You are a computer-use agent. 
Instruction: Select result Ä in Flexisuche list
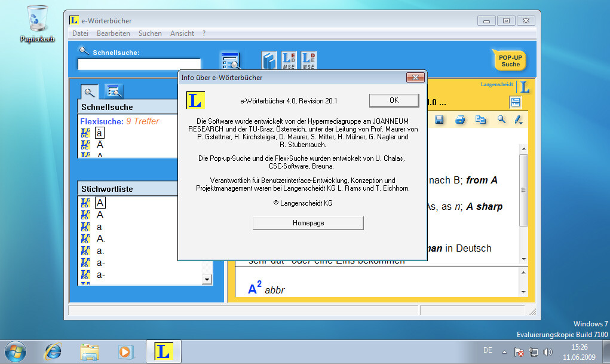pyautogui.click(x=100, y=145)
